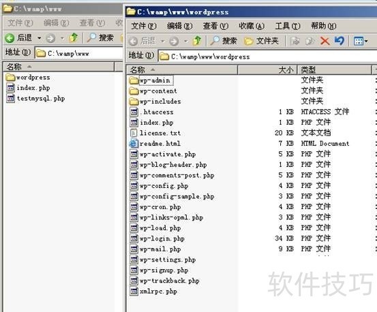The width and height of the screenshot is (377, 312).
Task: Sort by Name (名称) column in wordpress window
Action: 182,70
